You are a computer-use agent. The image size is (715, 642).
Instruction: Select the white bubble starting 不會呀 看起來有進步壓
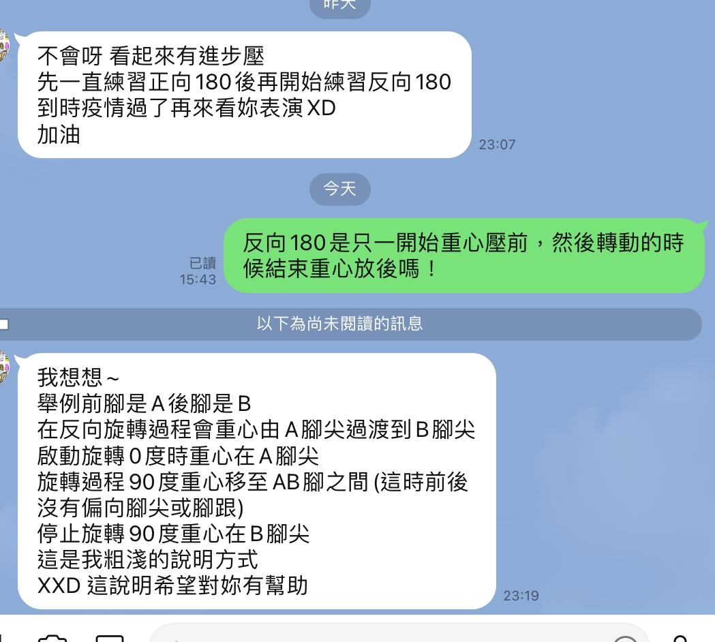pyautogui.click(x=245, y=95)
